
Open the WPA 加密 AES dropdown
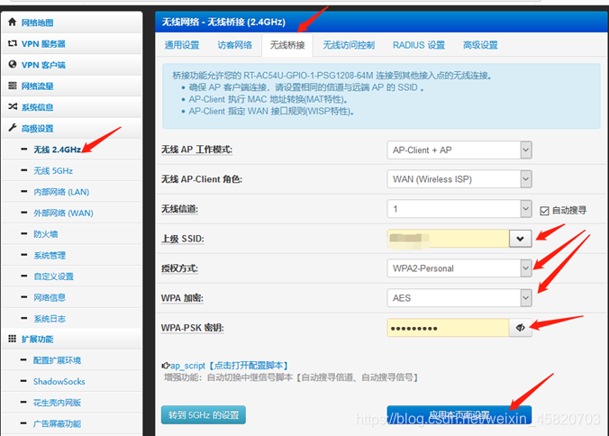click(x=459, y=298)
